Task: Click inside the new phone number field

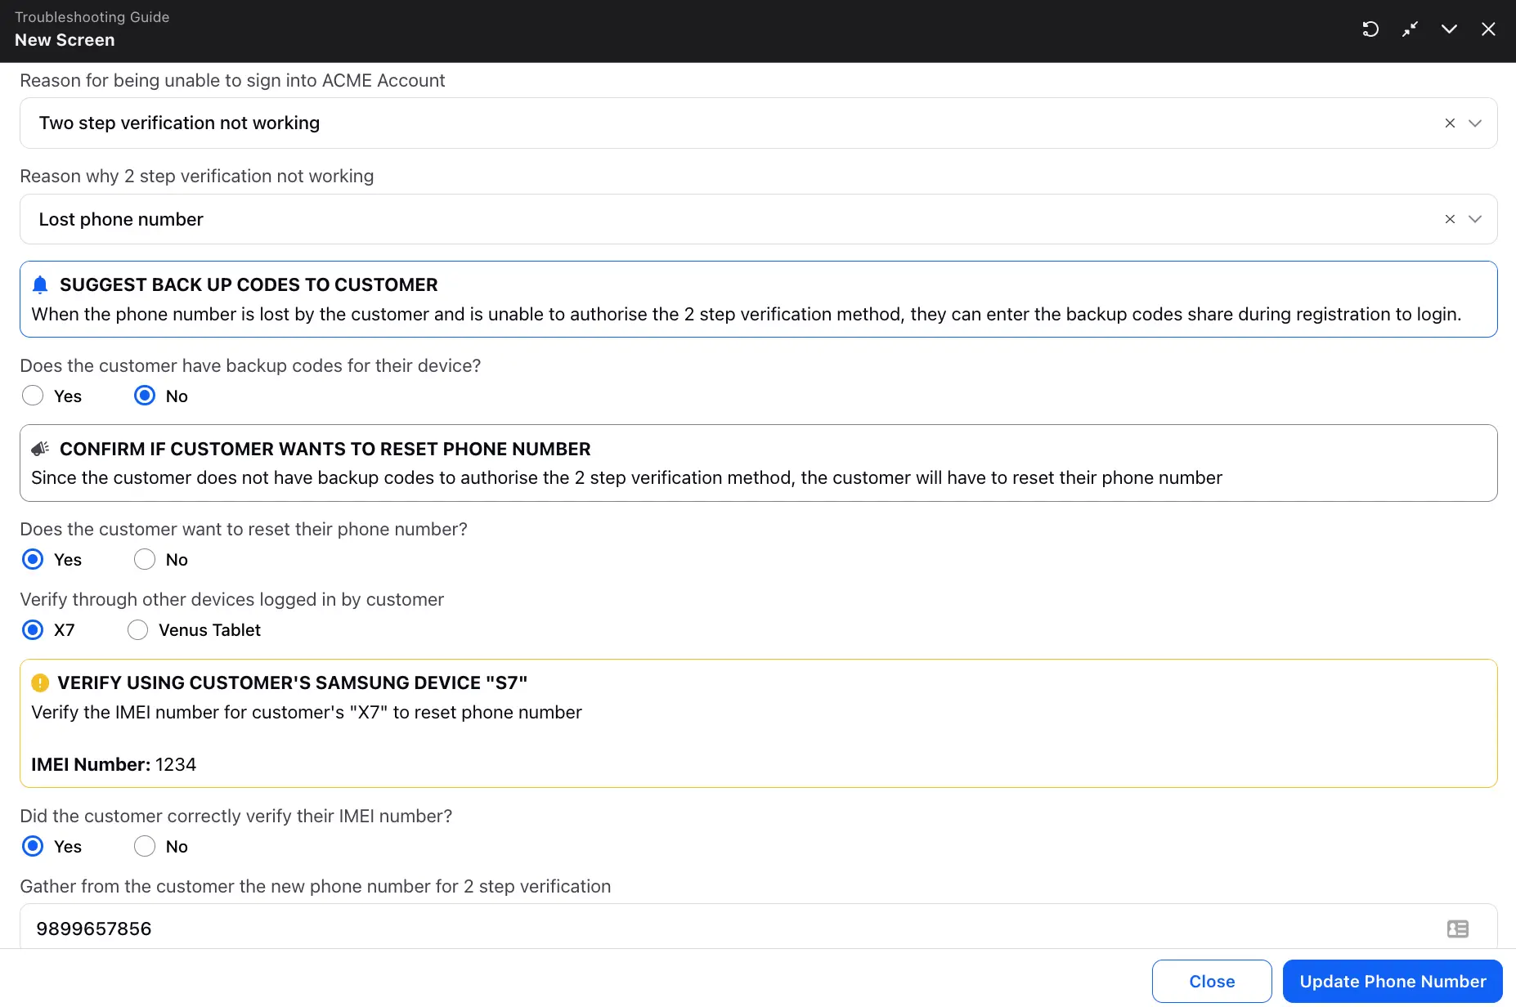Action: [491, 929]
